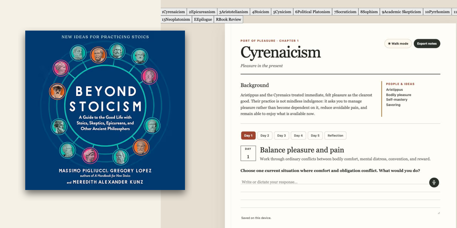Go to the 10Pyrrhonism tab
This screenshot has width=457, height=228.
(437, 12)
